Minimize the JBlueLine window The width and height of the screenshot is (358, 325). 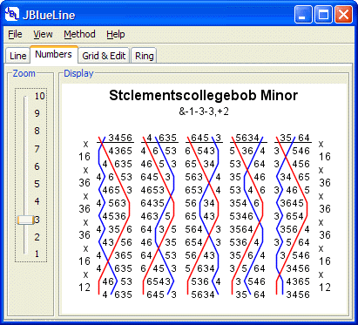pos(303,14)
